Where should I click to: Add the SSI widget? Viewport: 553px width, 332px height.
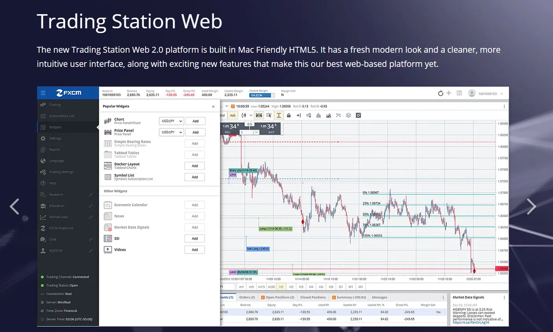point(195,238)
